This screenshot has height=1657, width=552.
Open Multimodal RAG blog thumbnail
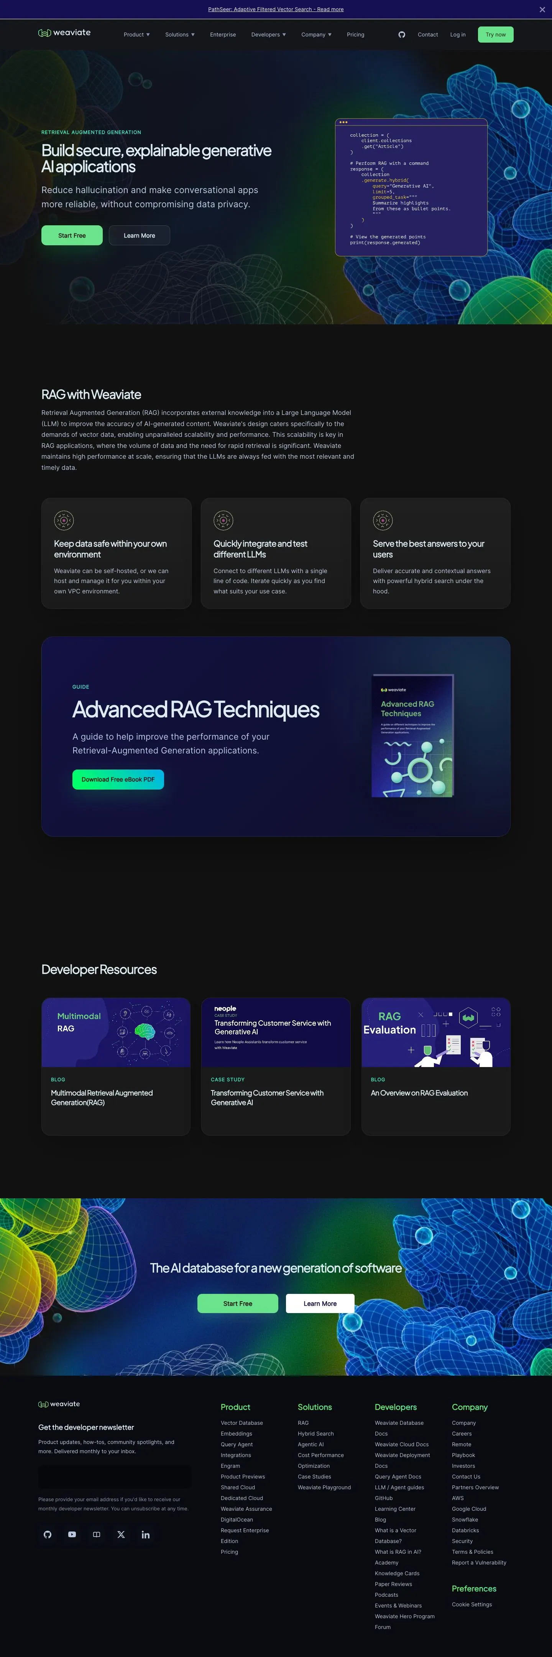pyautogui.click(x=116, y=1033)
